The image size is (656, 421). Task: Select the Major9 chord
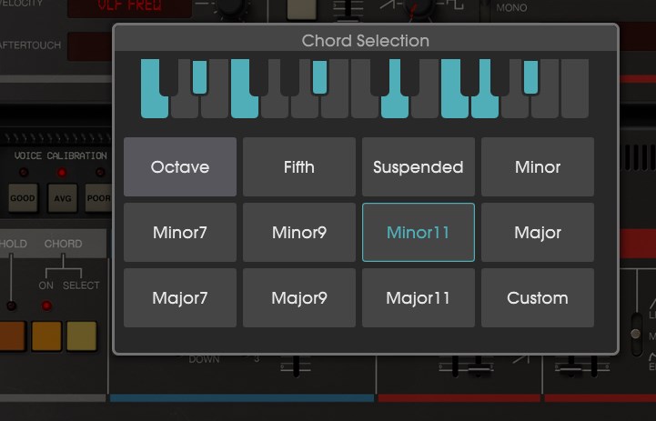299,298
